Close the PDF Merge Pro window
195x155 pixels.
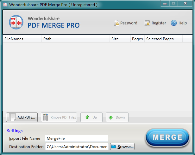click(x=185, y=3)
